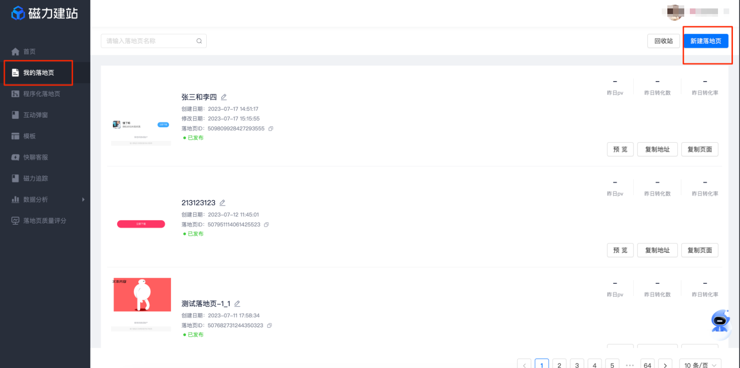Click the user avatar in header
The height and width of the screenshot is (368, 740).
[675, 12]
